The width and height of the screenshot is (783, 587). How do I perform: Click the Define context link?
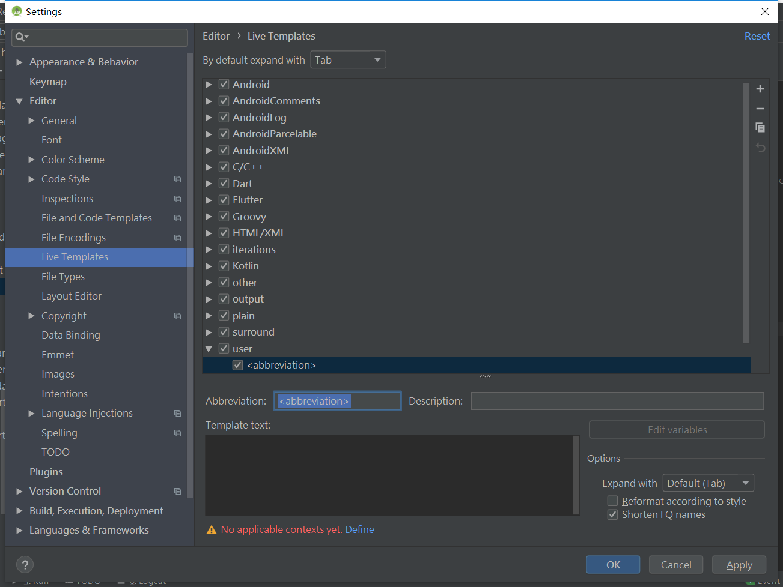(x=359, y=529)
